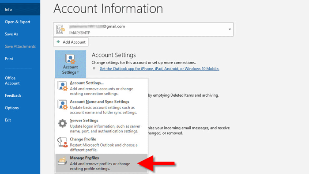This screenshot has height=174, width=309.
Task: Click the green plus icon on Add Account
Action: tap(58, 42)
